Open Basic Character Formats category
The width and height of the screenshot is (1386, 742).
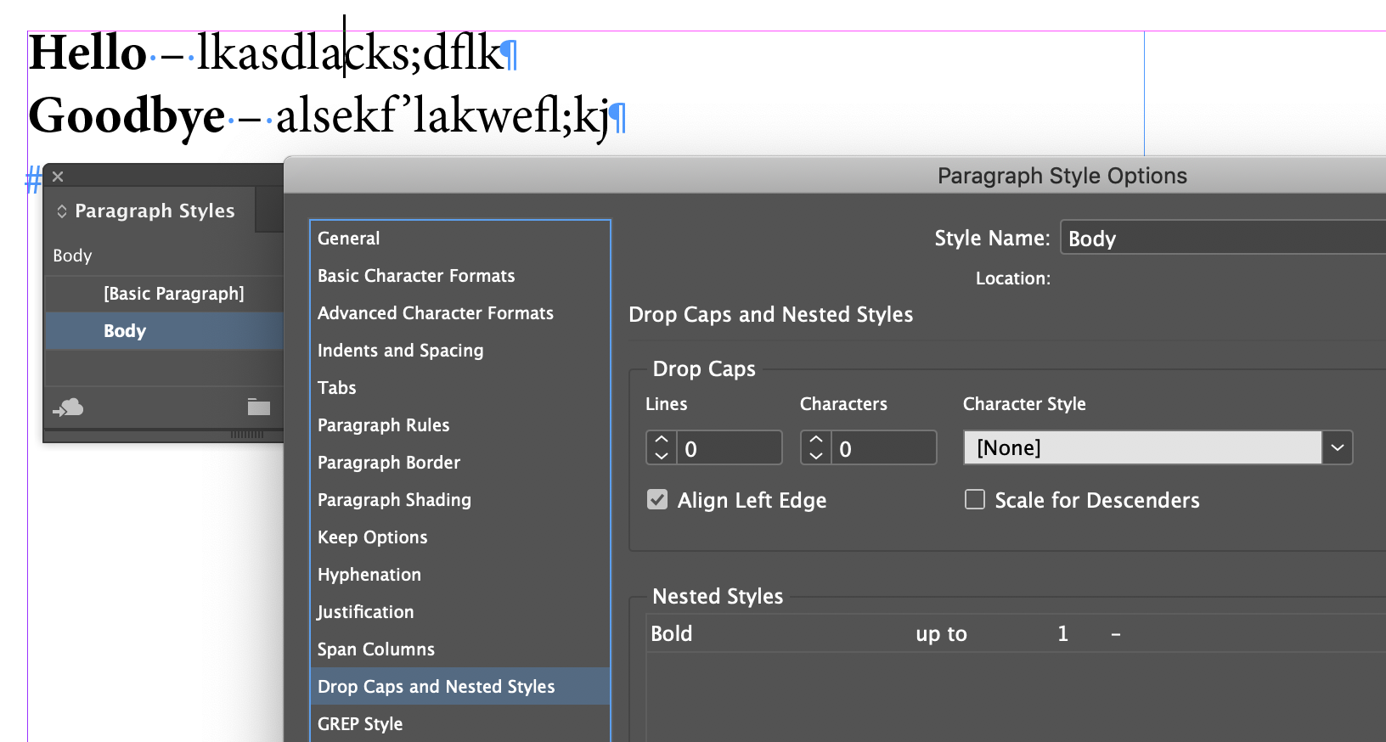416,276
